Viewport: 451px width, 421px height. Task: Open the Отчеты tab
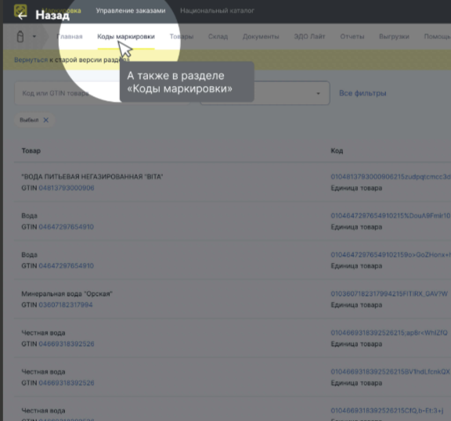(352, 37)
